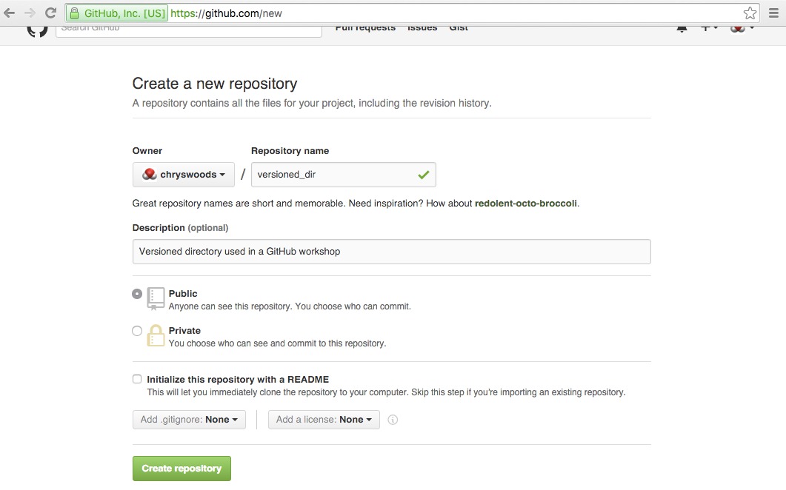Open the Add a license dropdown

pos(324,420)
